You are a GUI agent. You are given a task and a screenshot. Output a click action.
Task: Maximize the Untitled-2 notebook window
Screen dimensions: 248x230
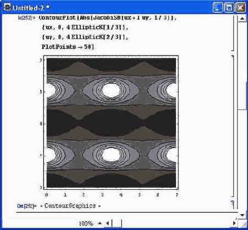tap(229, 8)
